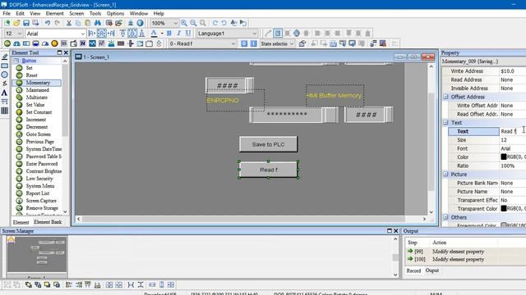Create a new project with the New icon
526x295 pixels.
tap(7, 23)
